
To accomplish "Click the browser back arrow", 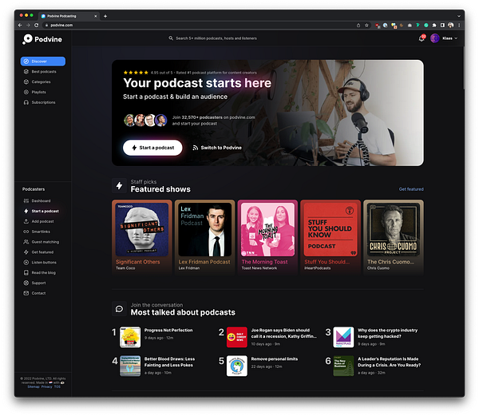I will [20, 25].
